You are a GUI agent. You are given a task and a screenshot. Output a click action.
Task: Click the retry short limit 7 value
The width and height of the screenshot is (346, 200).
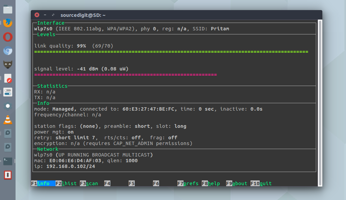click(x=75, y=138)
